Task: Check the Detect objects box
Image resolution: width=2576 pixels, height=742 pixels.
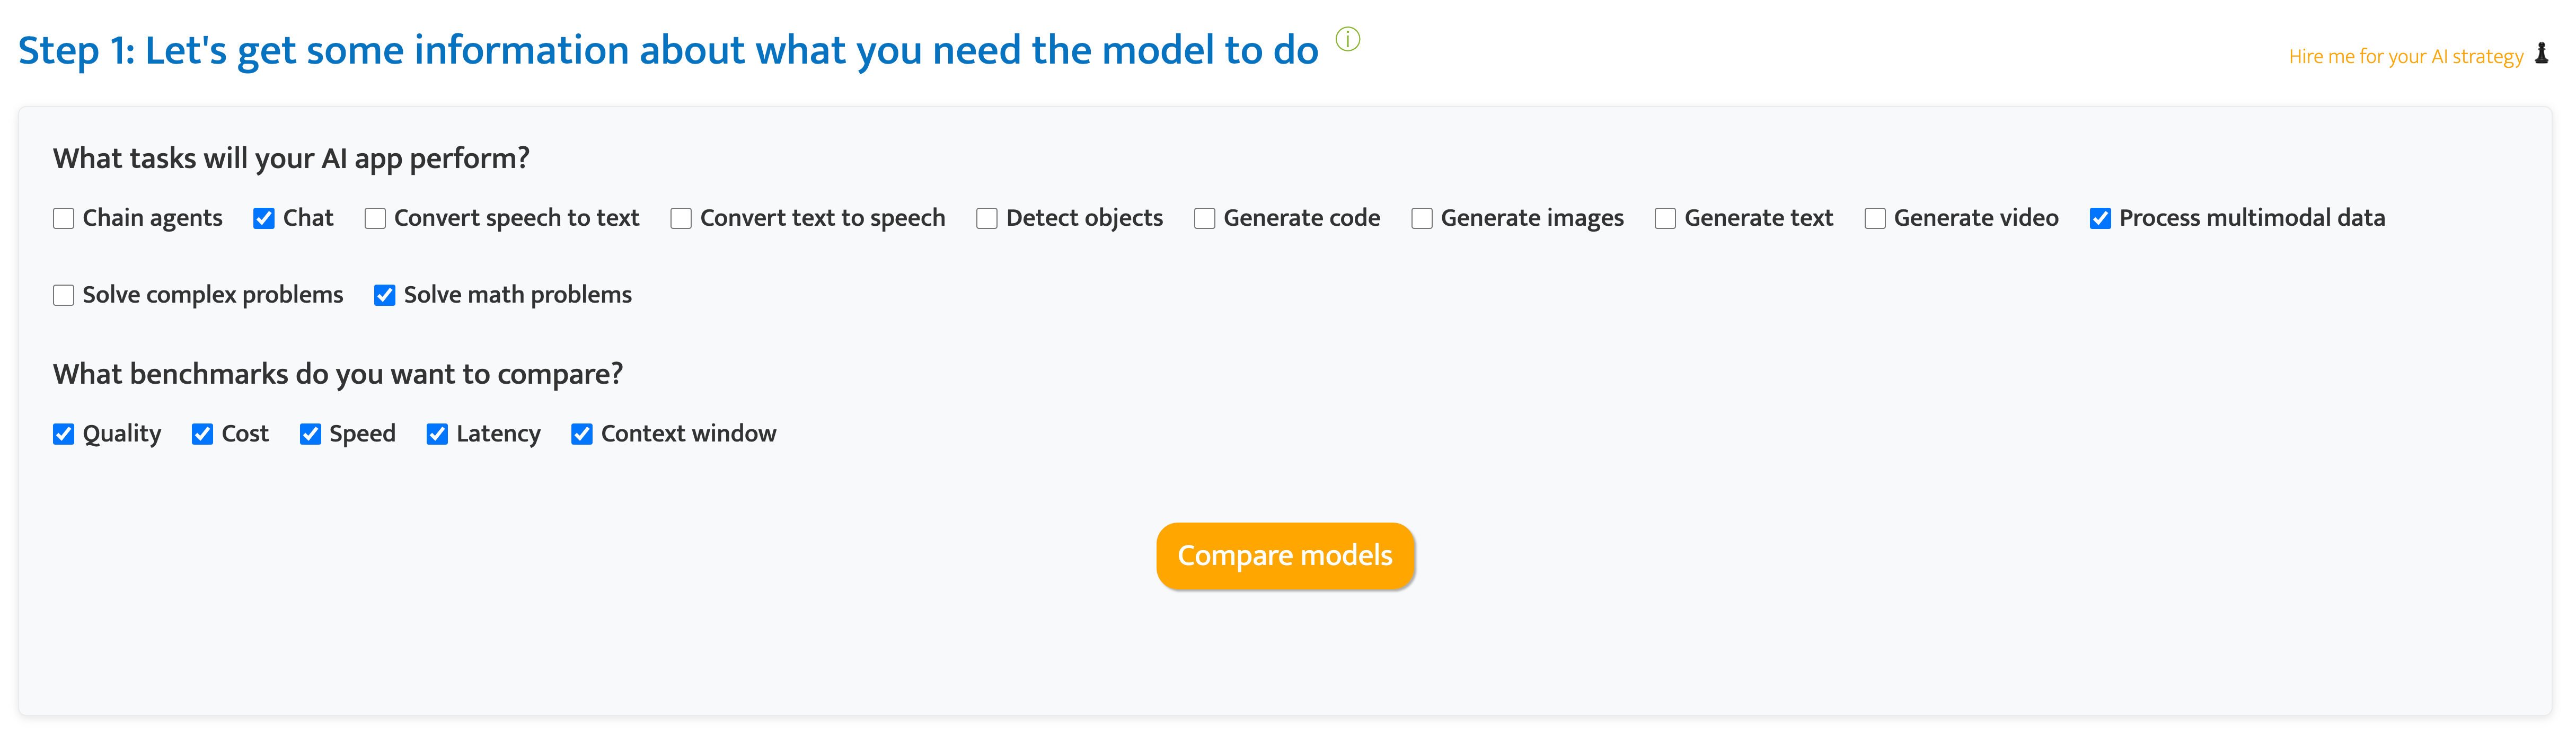Action: point(987,218)
